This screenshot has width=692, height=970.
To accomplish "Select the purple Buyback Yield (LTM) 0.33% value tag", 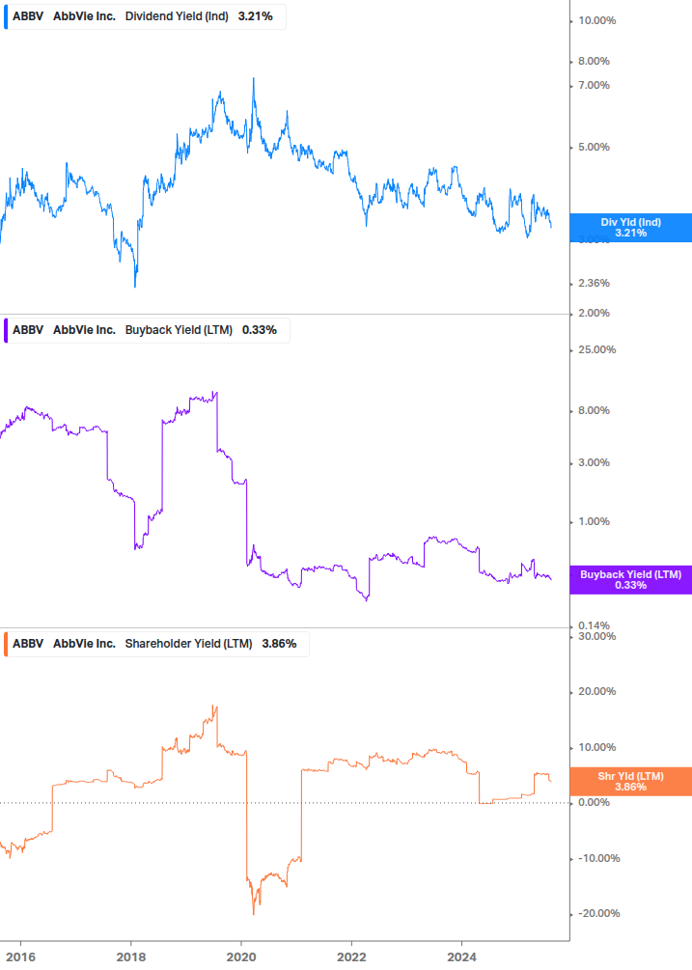I will point(631,580).
